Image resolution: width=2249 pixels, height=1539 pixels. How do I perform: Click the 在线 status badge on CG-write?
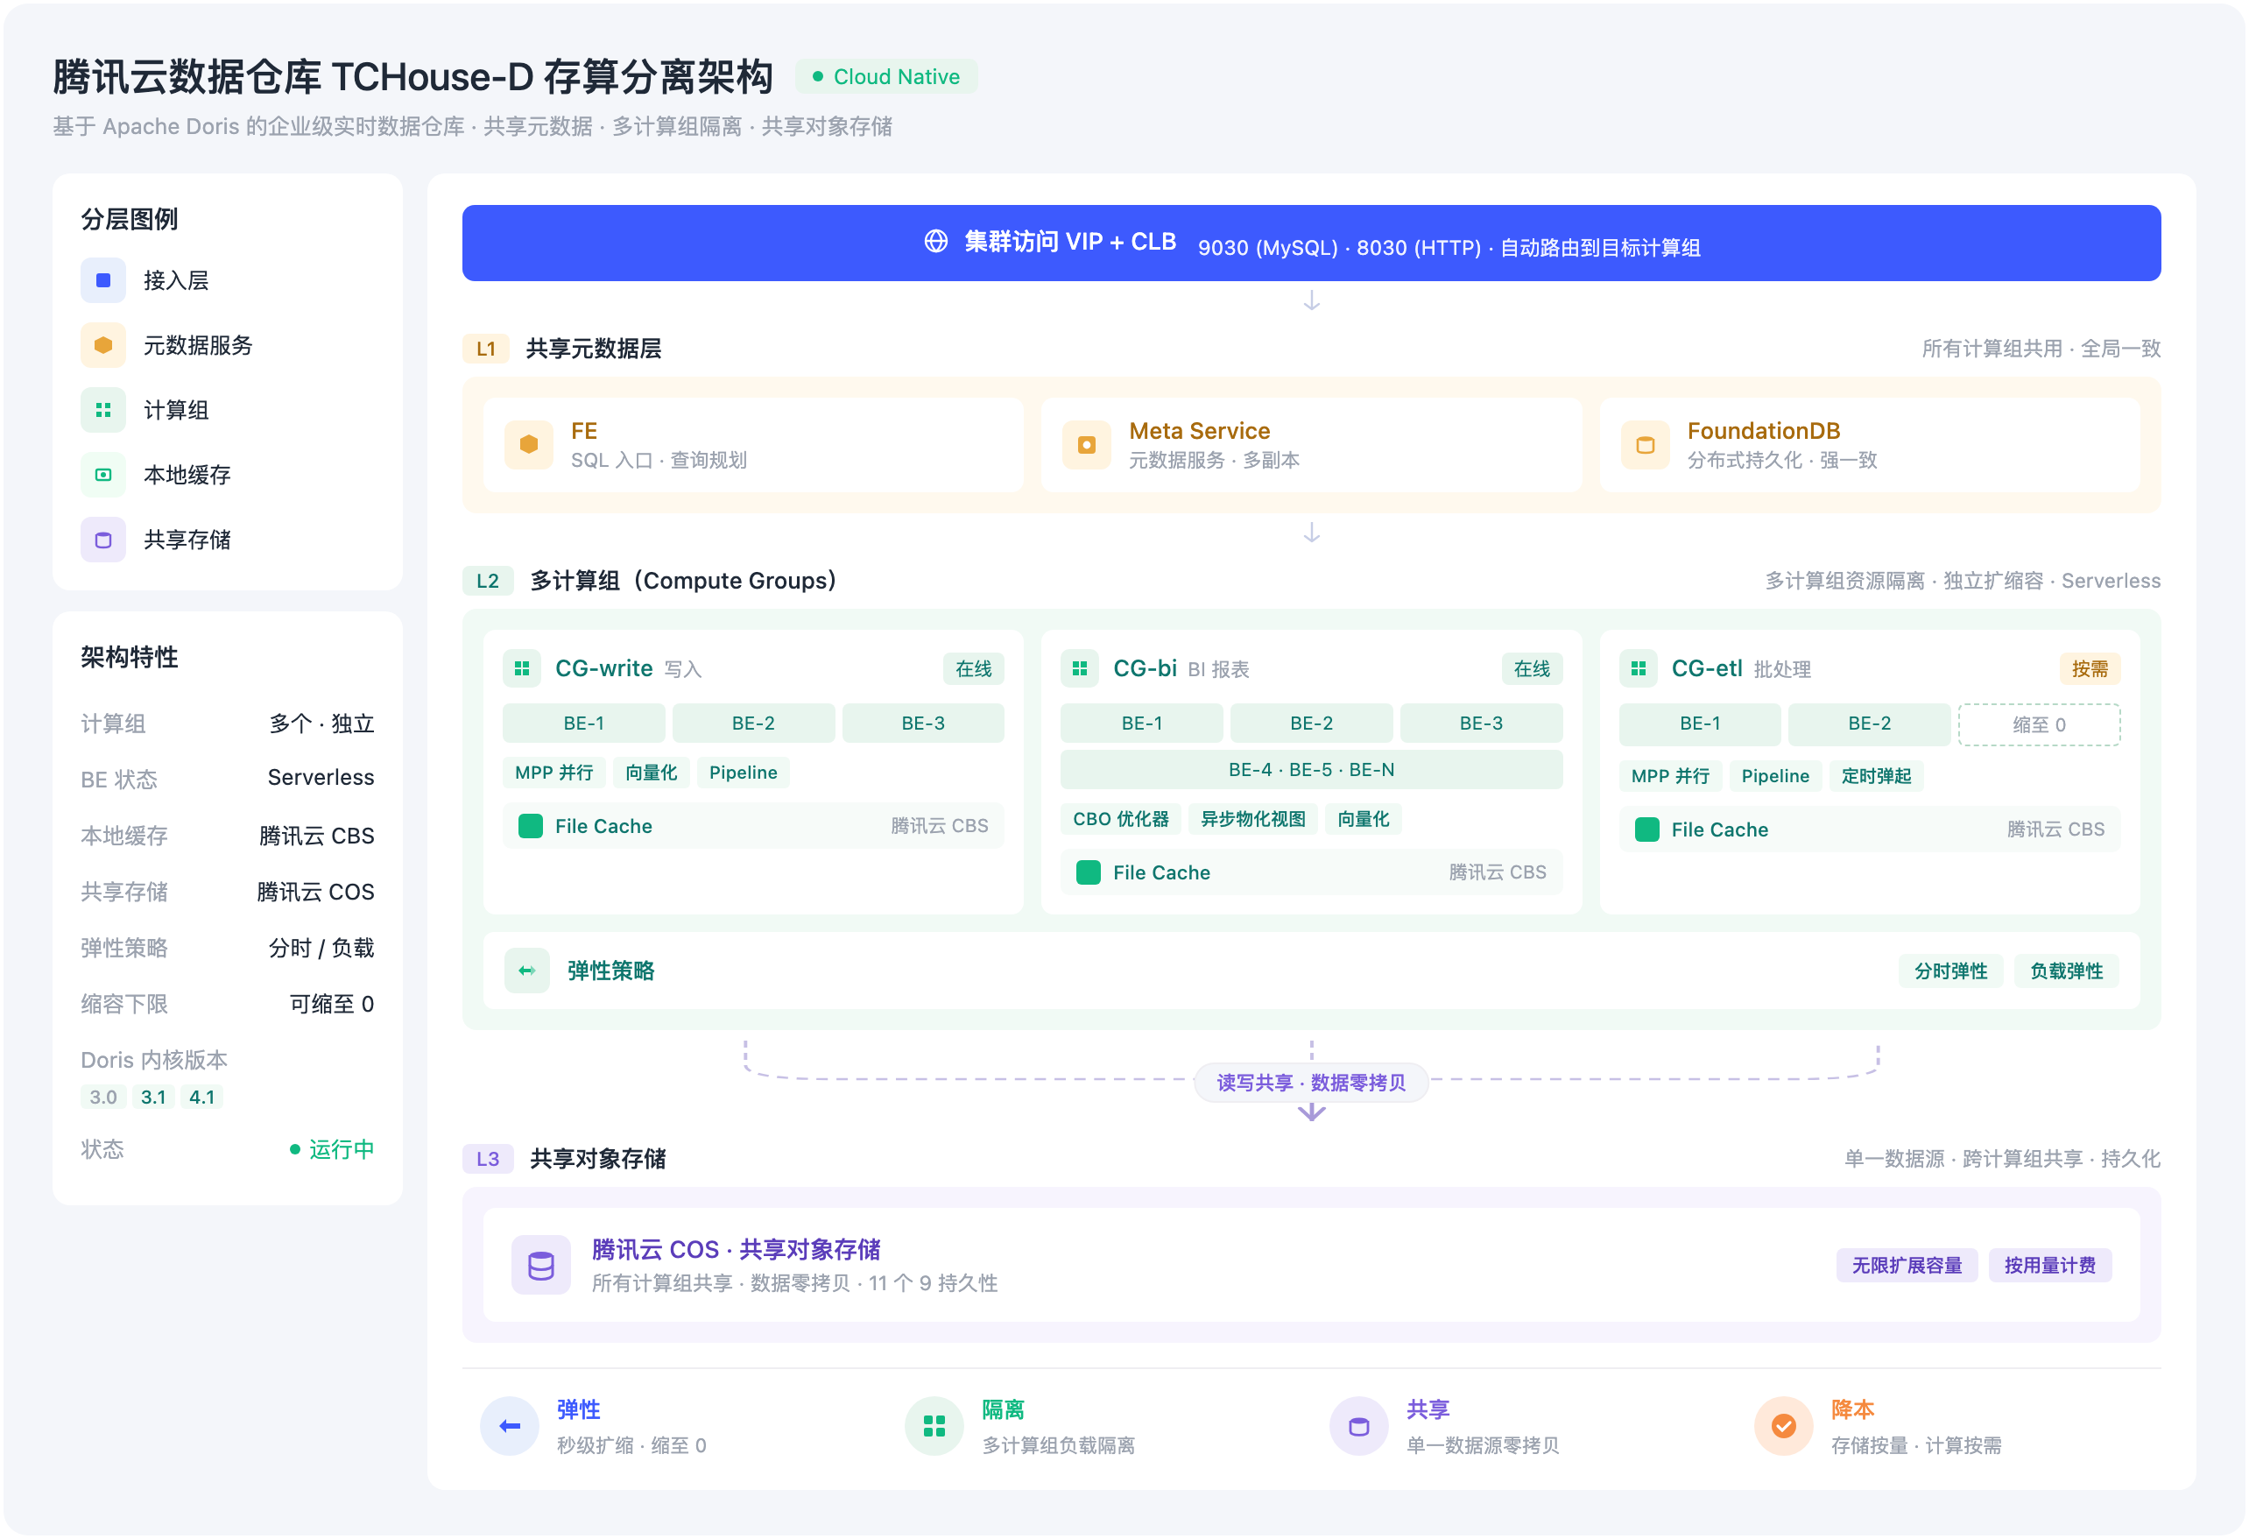point(974,669)
